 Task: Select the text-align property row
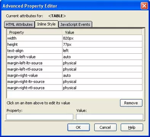pos(75,51)
